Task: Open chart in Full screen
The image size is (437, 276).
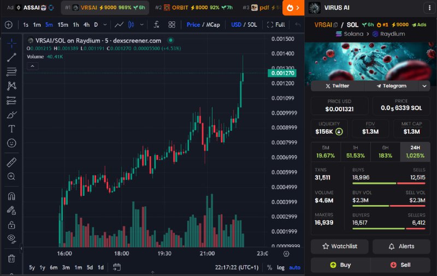Action: click(x=276, y=25)
